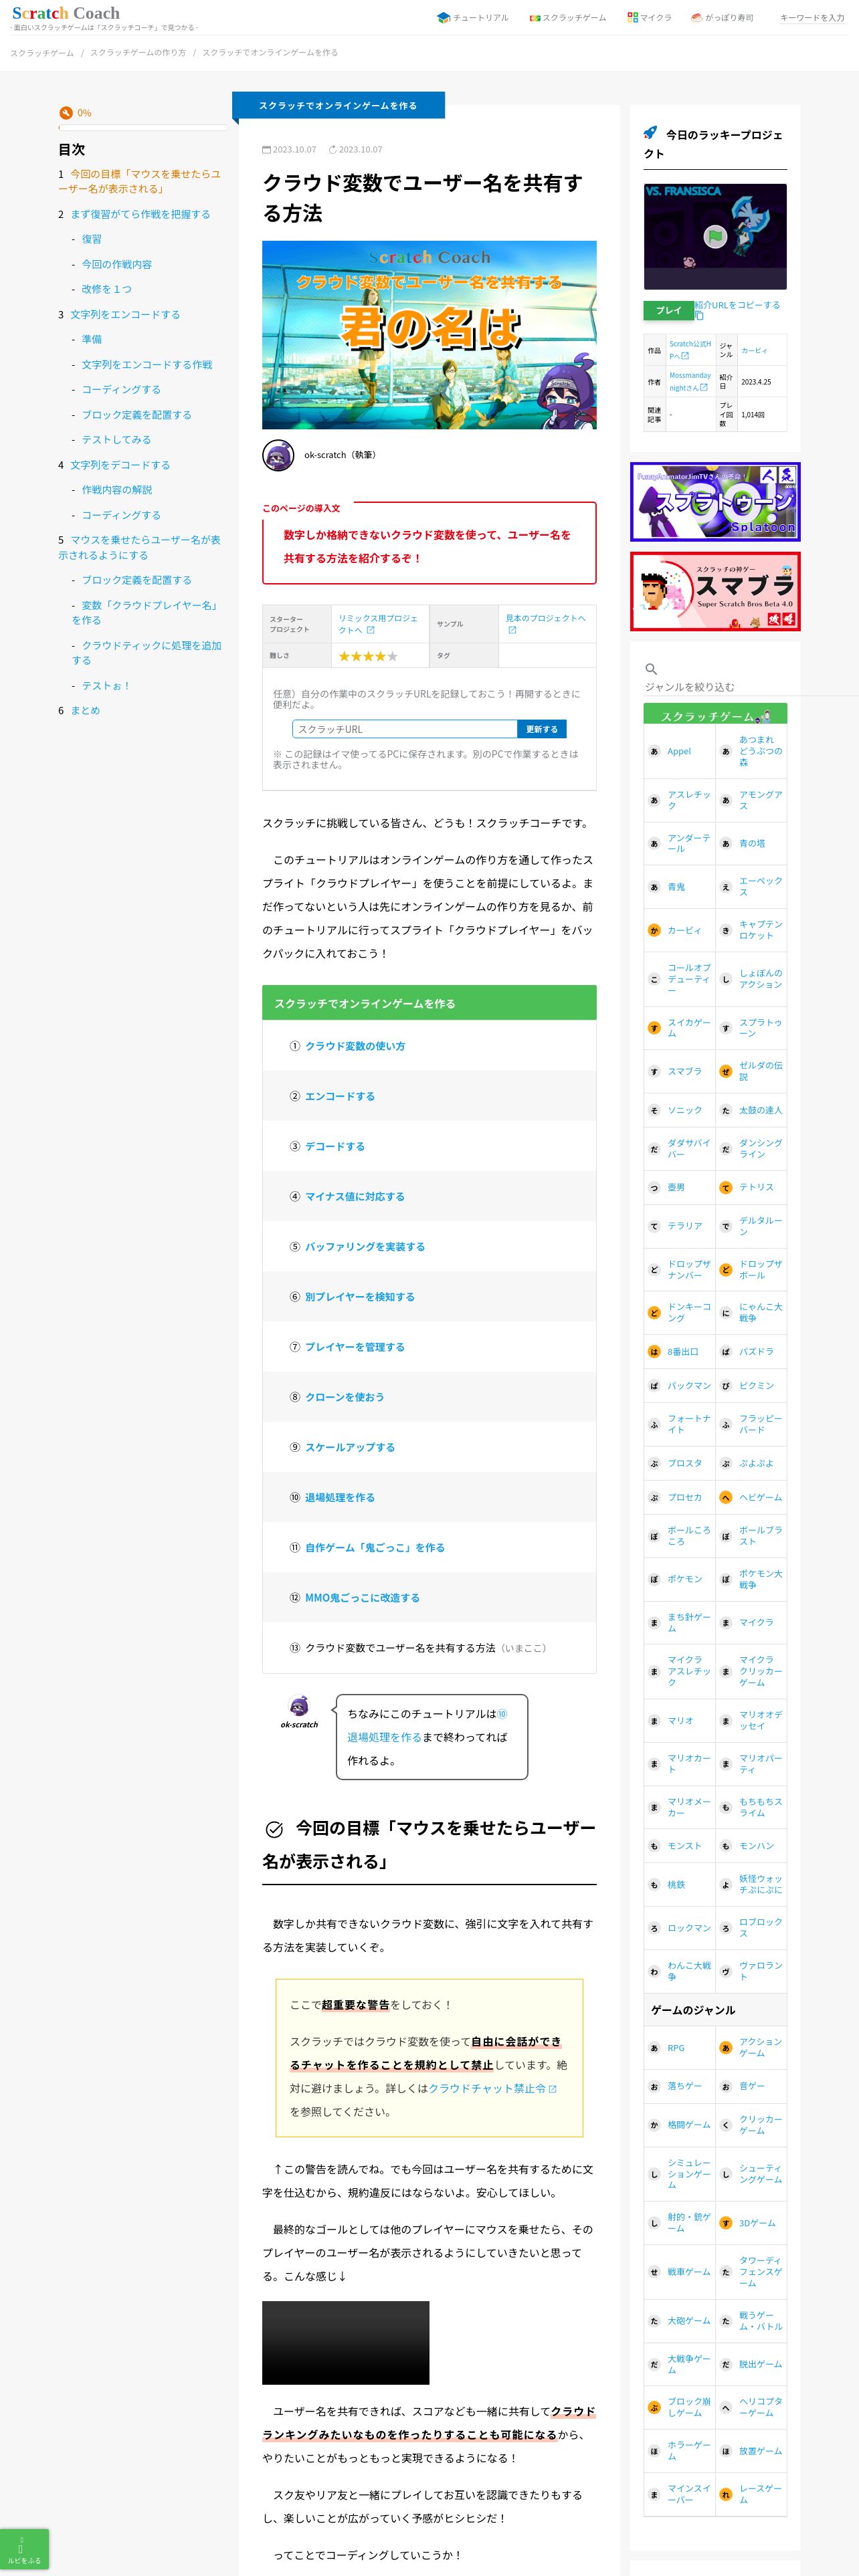Open Mossmanday nightさん author link

point(690,382)
